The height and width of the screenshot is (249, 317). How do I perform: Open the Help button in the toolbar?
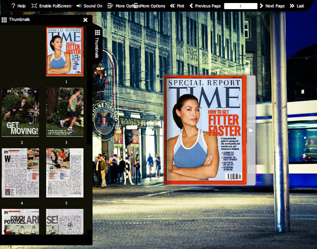coord(19,6)
